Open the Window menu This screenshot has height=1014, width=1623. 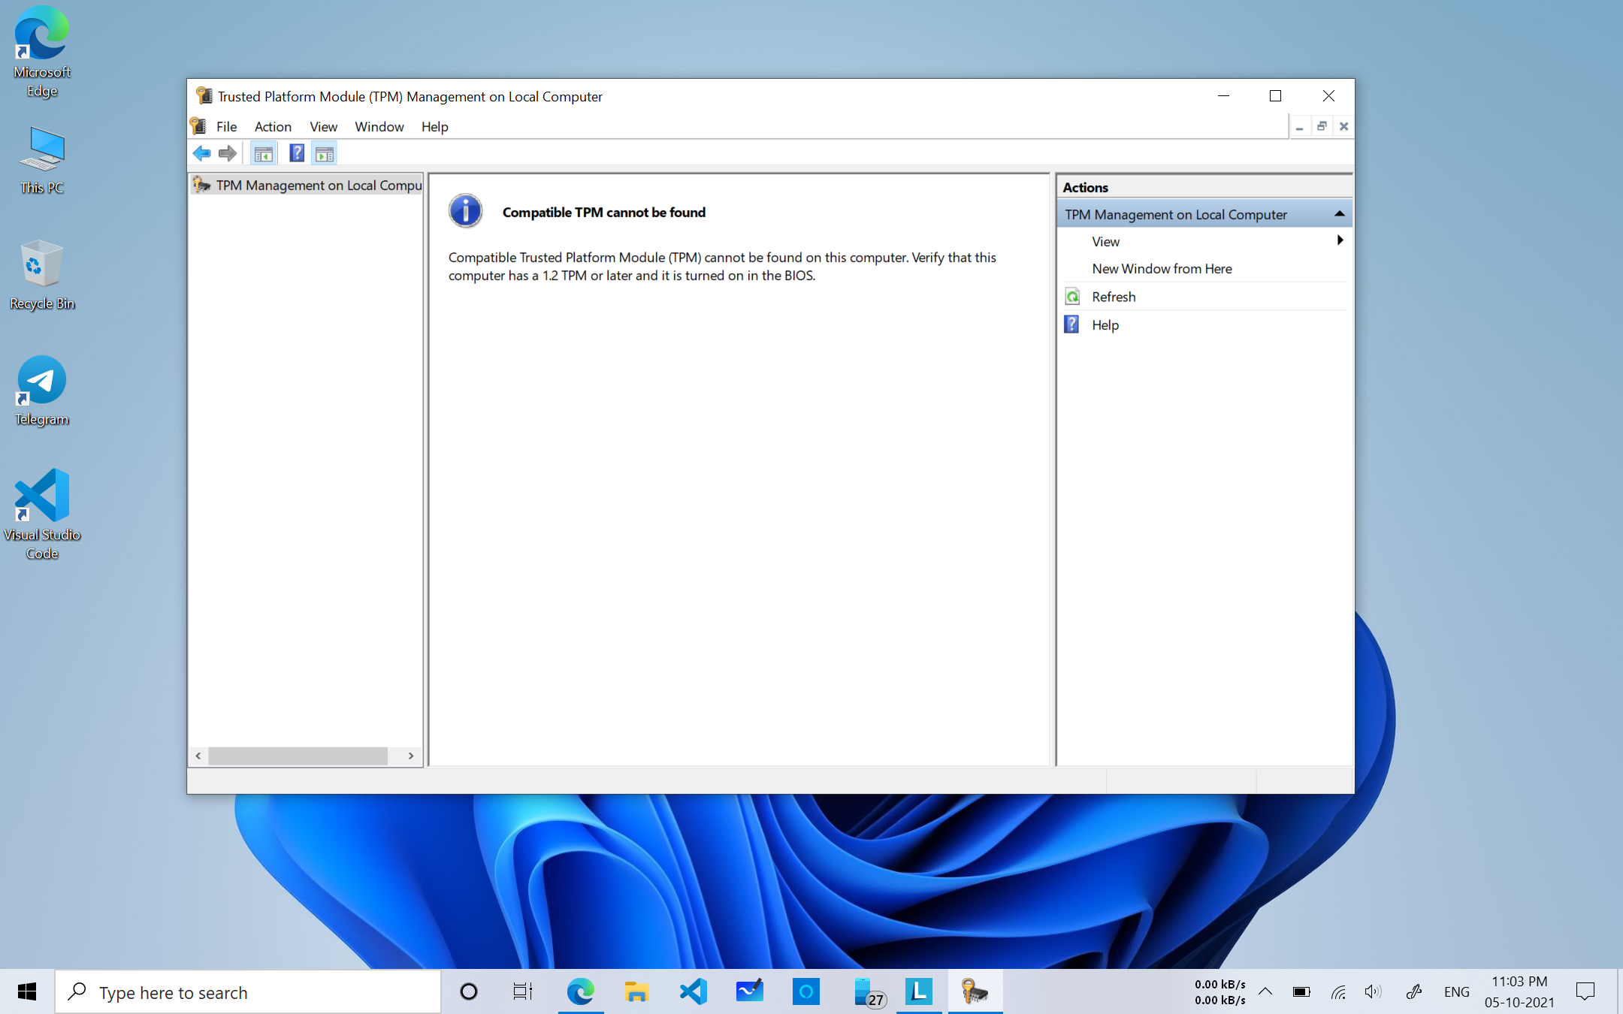point(379,126)
